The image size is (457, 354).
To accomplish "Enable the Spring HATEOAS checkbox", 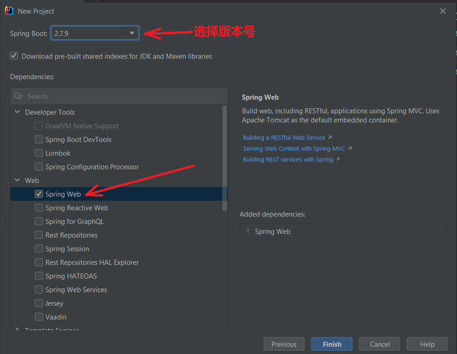I will (x=39, y=276).
